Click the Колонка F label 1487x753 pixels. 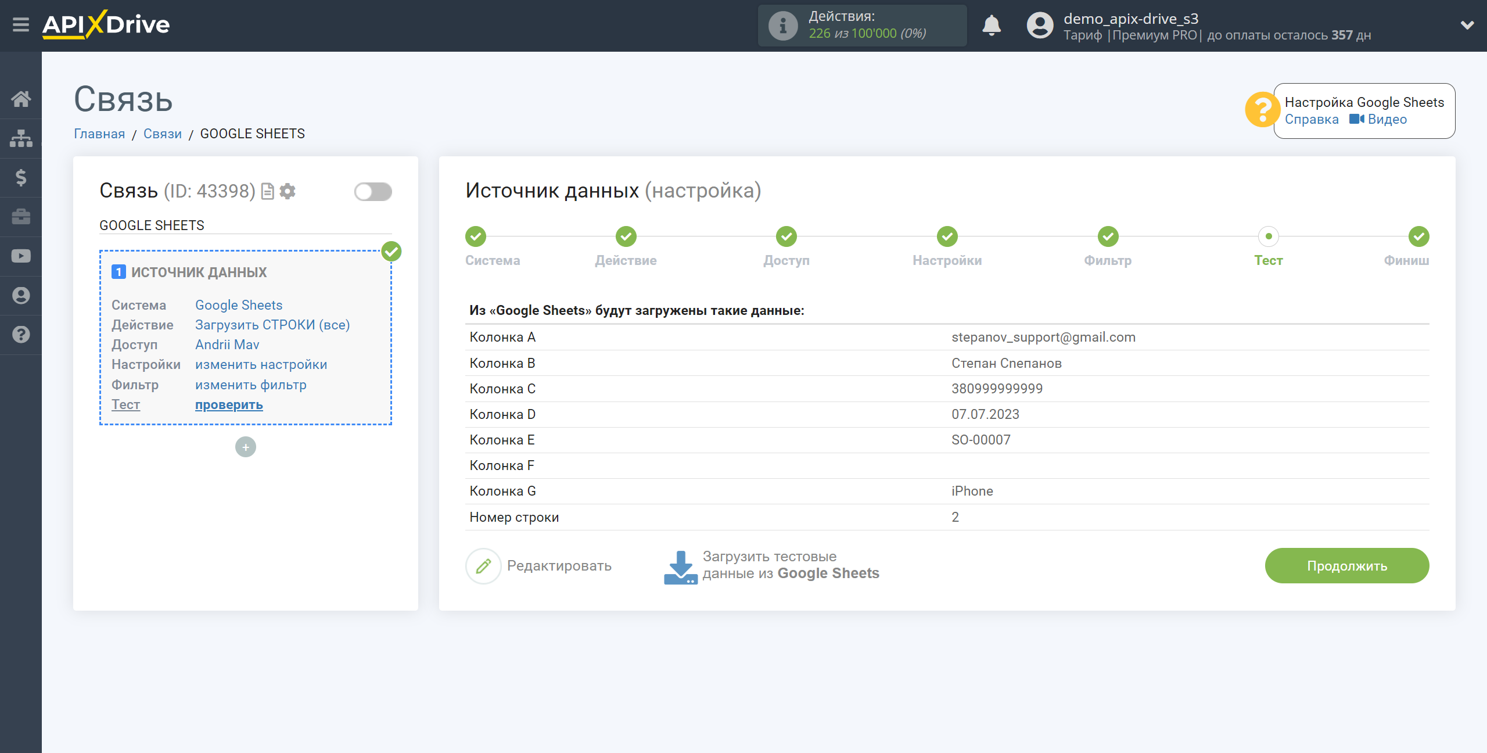502,465
